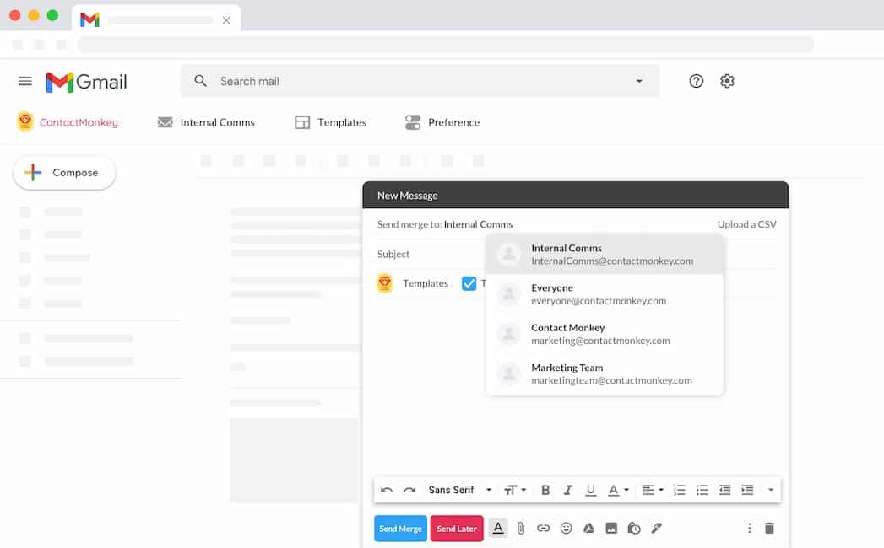Open the text size dropdown
This screenshot has width=884, height=548.
click(515, 490)
